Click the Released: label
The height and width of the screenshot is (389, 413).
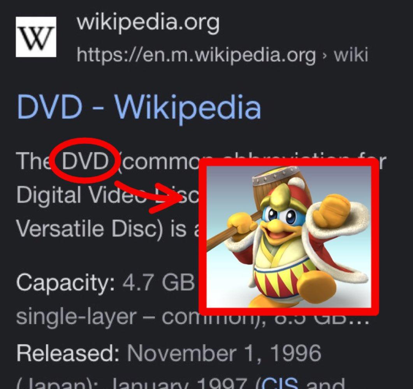[68, 353]
